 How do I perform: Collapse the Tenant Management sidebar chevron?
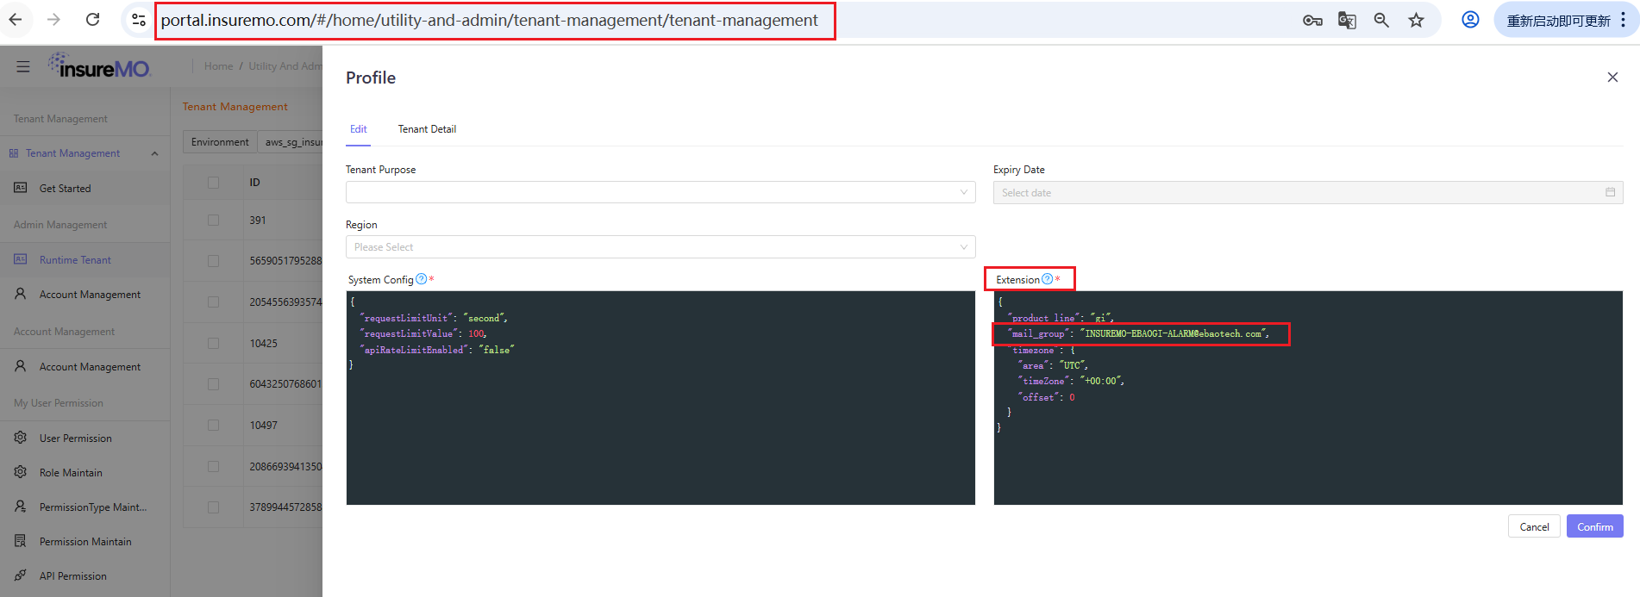154,153
